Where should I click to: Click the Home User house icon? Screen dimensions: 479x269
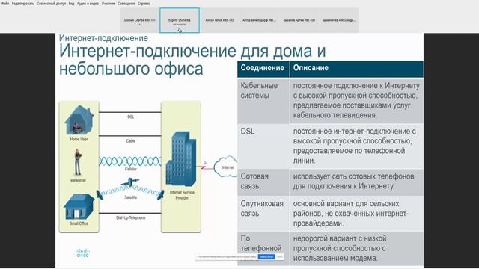pyautogui.click(x=79, y=120)
